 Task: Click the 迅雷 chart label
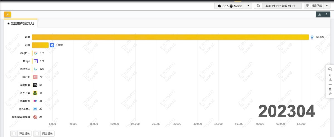27,45
